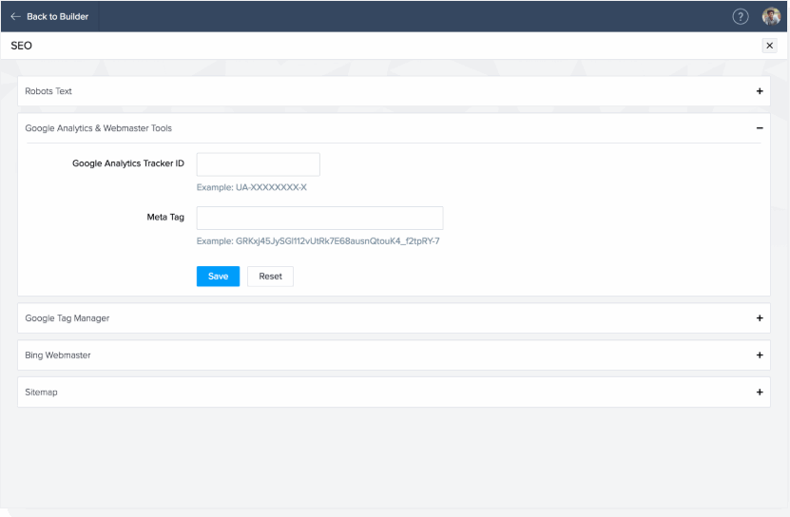This screenshot has height=517, width=790.
Task: Focus the Google Analytics Tracker ID field
Action: pos(258,164)
